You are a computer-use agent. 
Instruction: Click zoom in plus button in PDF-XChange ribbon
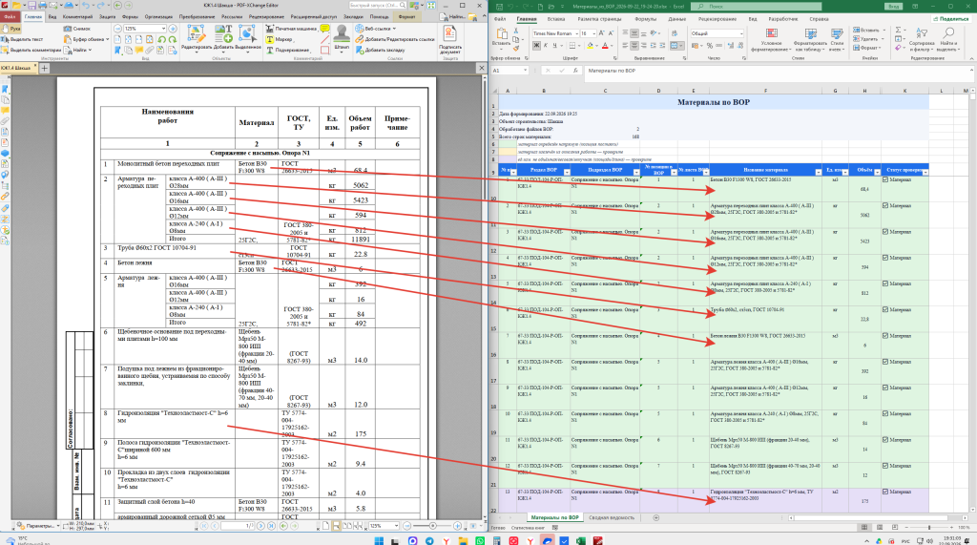coord(173,29)
